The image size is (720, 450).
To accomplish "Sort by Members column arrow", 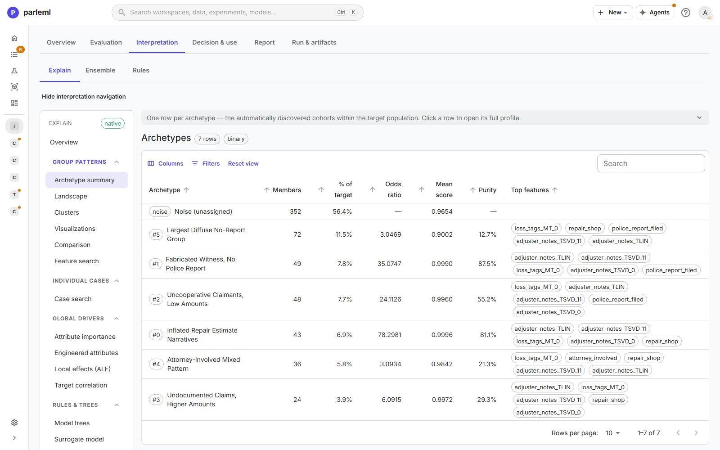I will tap(266, 190).
